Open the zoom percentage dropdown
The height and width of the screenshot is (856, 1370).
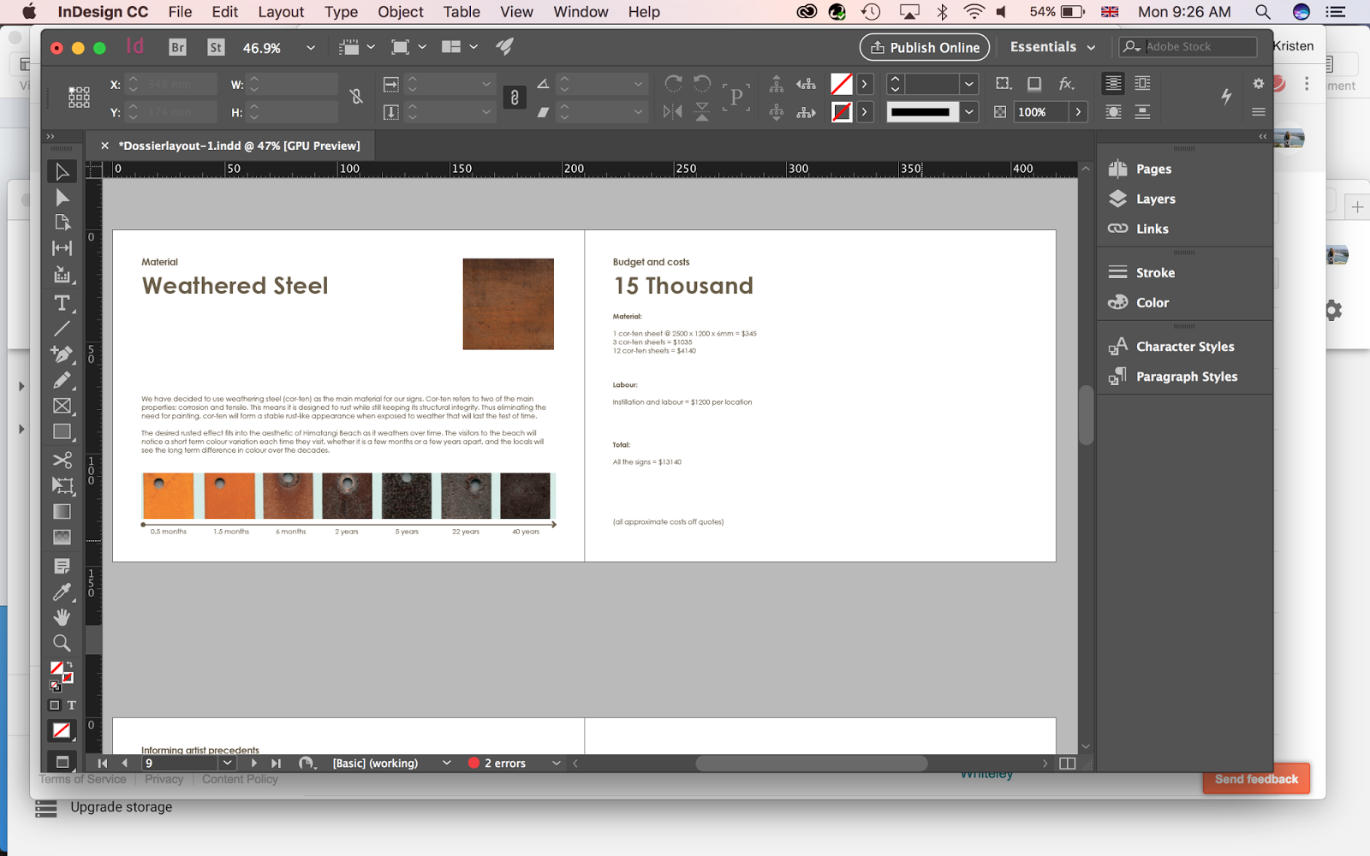pyautogui.click(x=310, y=47)
